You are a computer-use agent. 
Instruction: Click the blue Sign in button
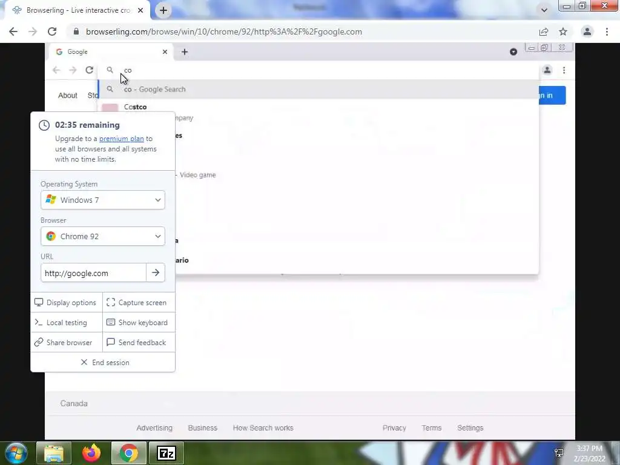(552, 95)
